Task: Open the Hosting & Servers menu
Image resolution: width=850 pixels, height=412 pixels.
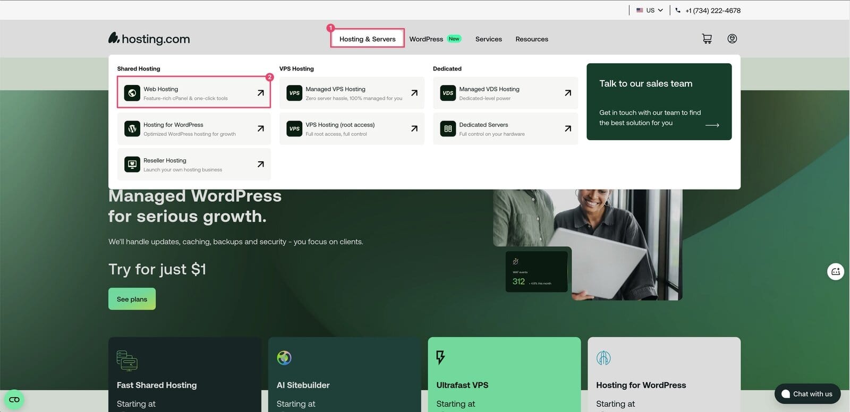Action: pos(367,39)
